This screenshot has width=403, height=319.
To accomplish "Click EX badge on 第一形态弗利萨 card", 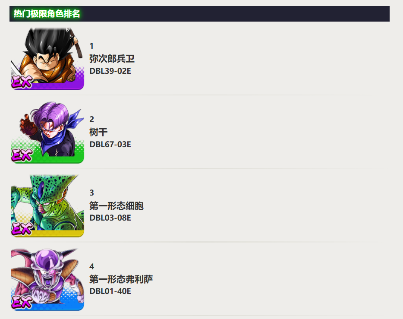I will [x=22, y=302].
